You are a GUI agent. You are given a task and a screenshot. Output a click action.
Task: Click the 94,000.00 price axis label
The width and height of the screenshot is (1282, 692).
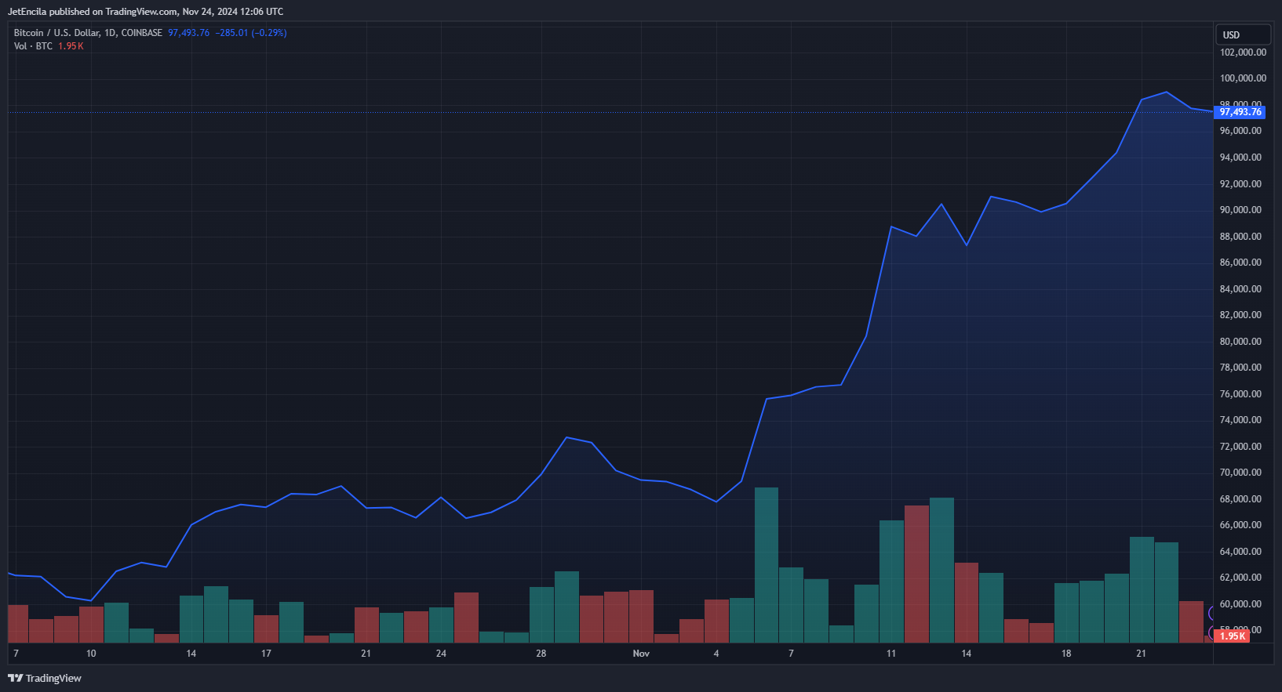(1240, 158)
